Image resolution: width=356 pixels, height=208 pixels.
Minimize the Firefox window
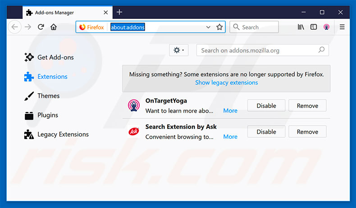click(303, 12)
